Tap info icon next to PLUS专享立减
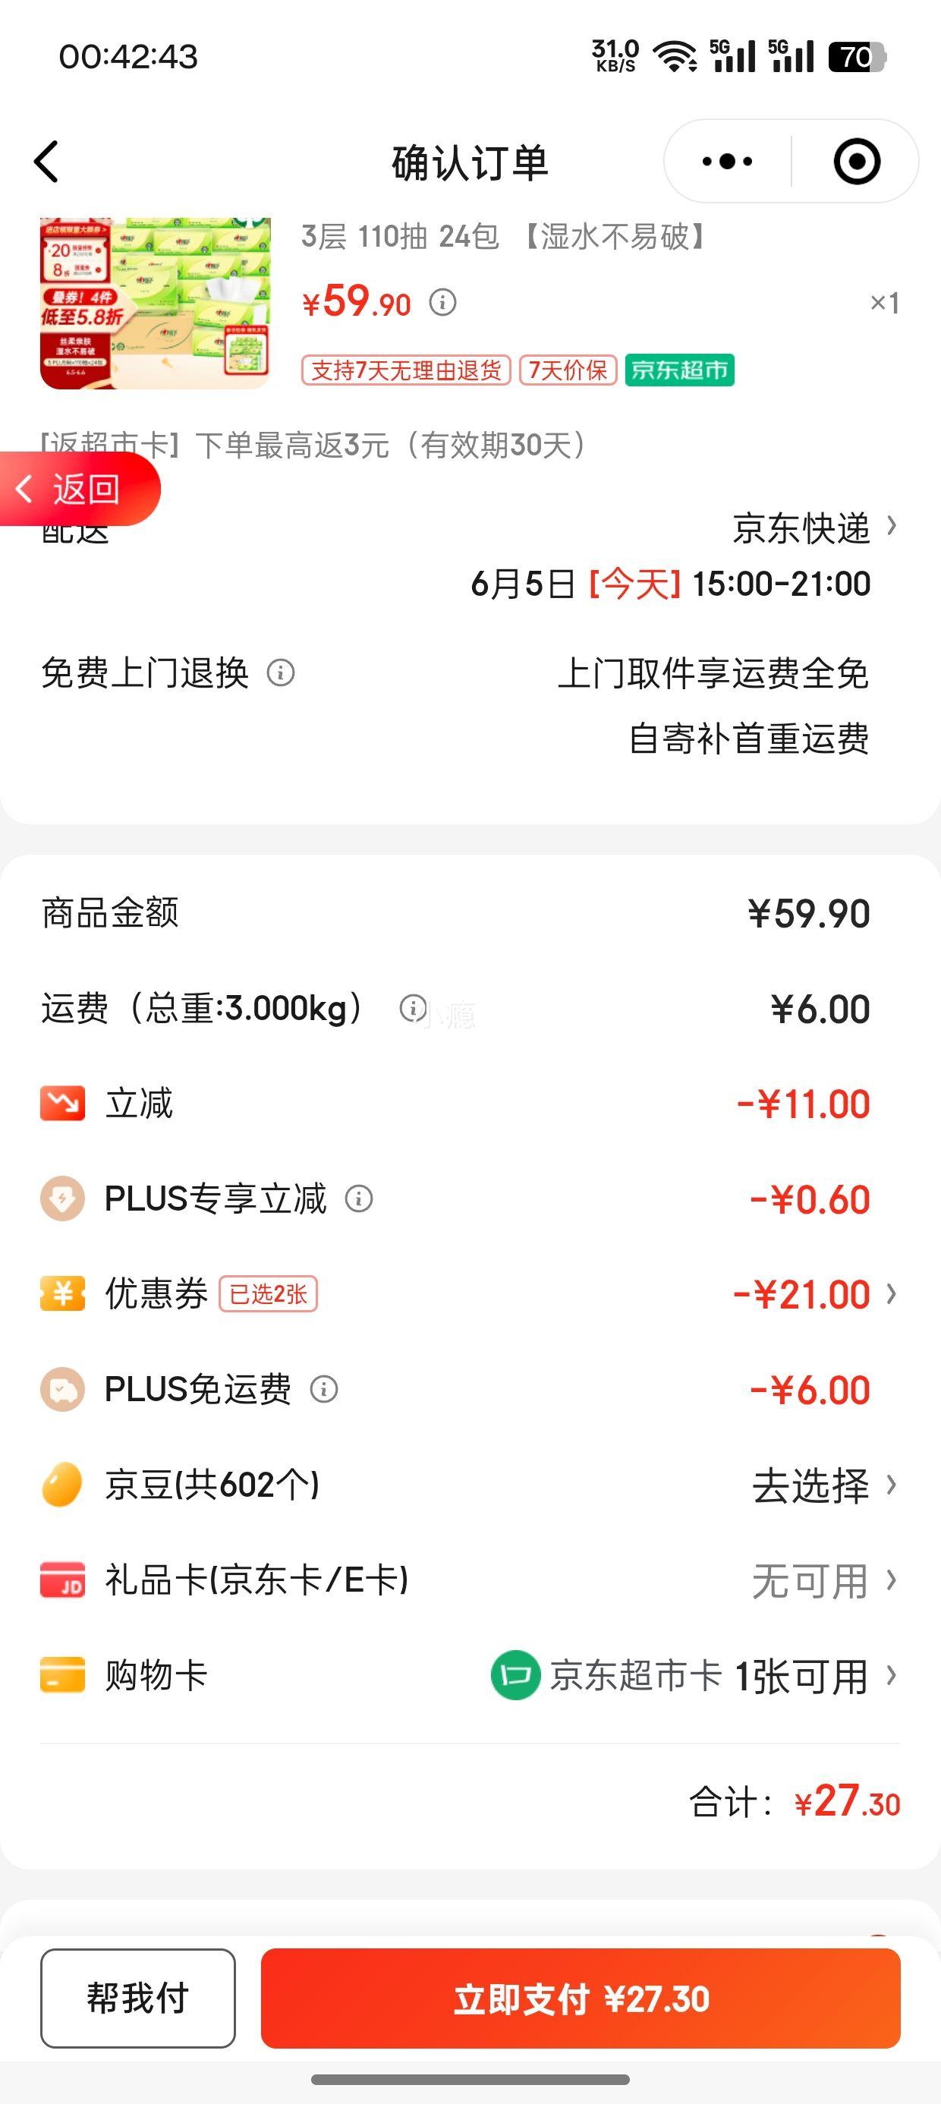 359,1199
